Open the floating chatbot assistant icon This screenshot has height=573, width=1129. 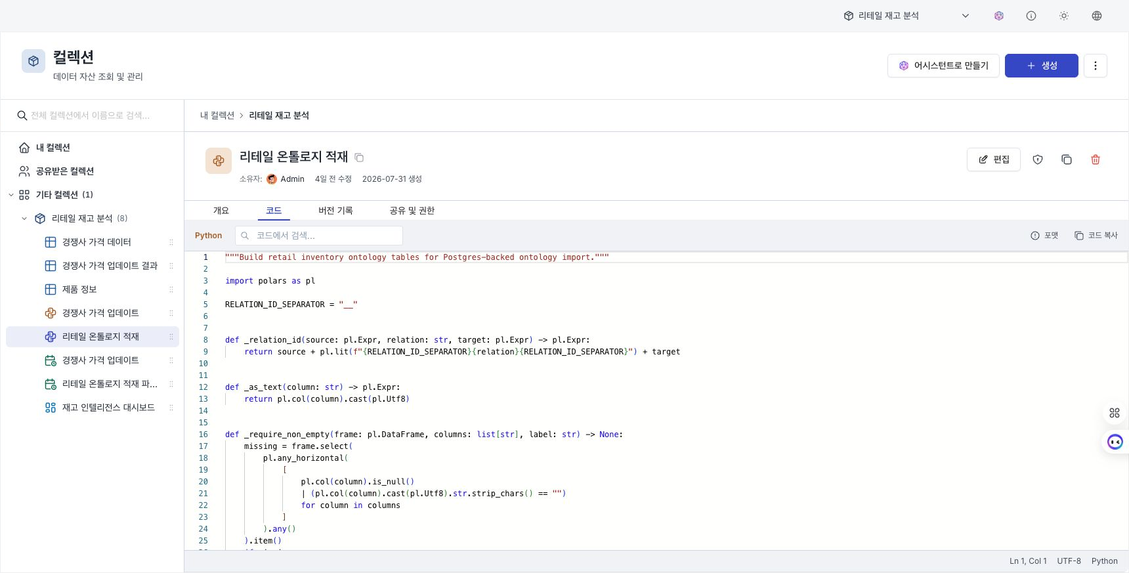(x=1115, y=442)
